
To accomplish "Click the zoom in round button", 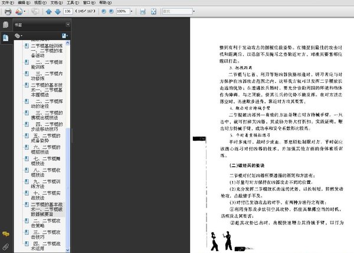I will (x=112, y=11).
